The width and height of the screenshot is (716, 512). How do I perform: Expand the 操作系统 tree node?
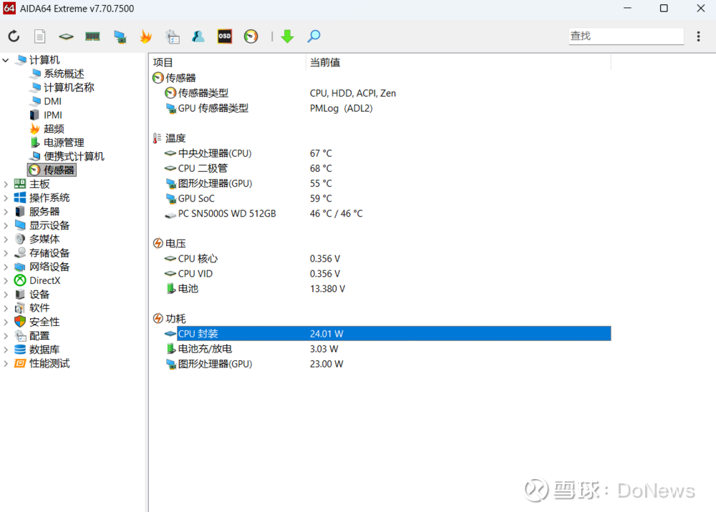coord(6,198)
